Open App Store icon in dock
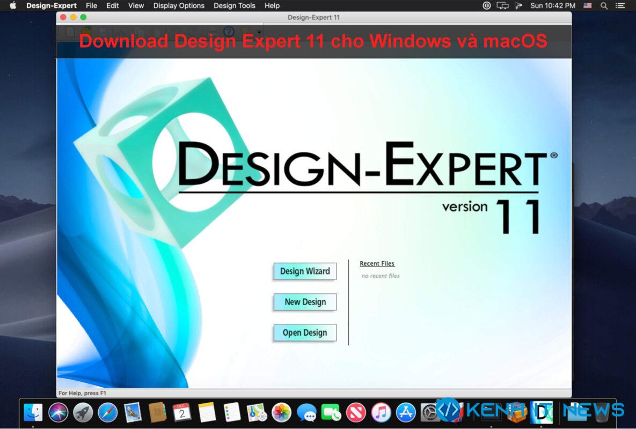The width and height of the screenshot is (636, 429). (406, 412)
